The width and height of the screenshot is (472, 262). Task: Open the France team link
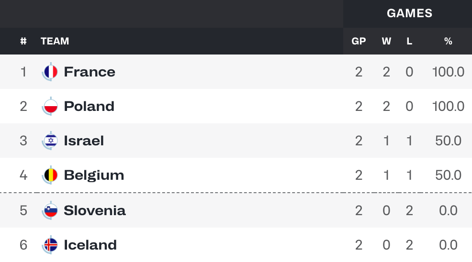(90, 72)
